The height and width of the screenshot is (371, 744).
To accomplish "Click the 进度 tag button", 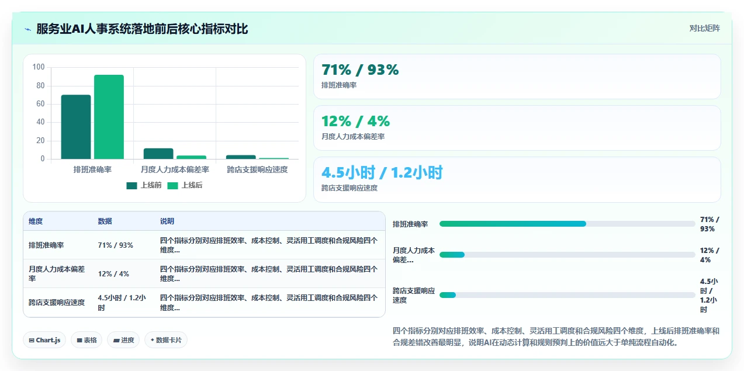I will [123, 340].
